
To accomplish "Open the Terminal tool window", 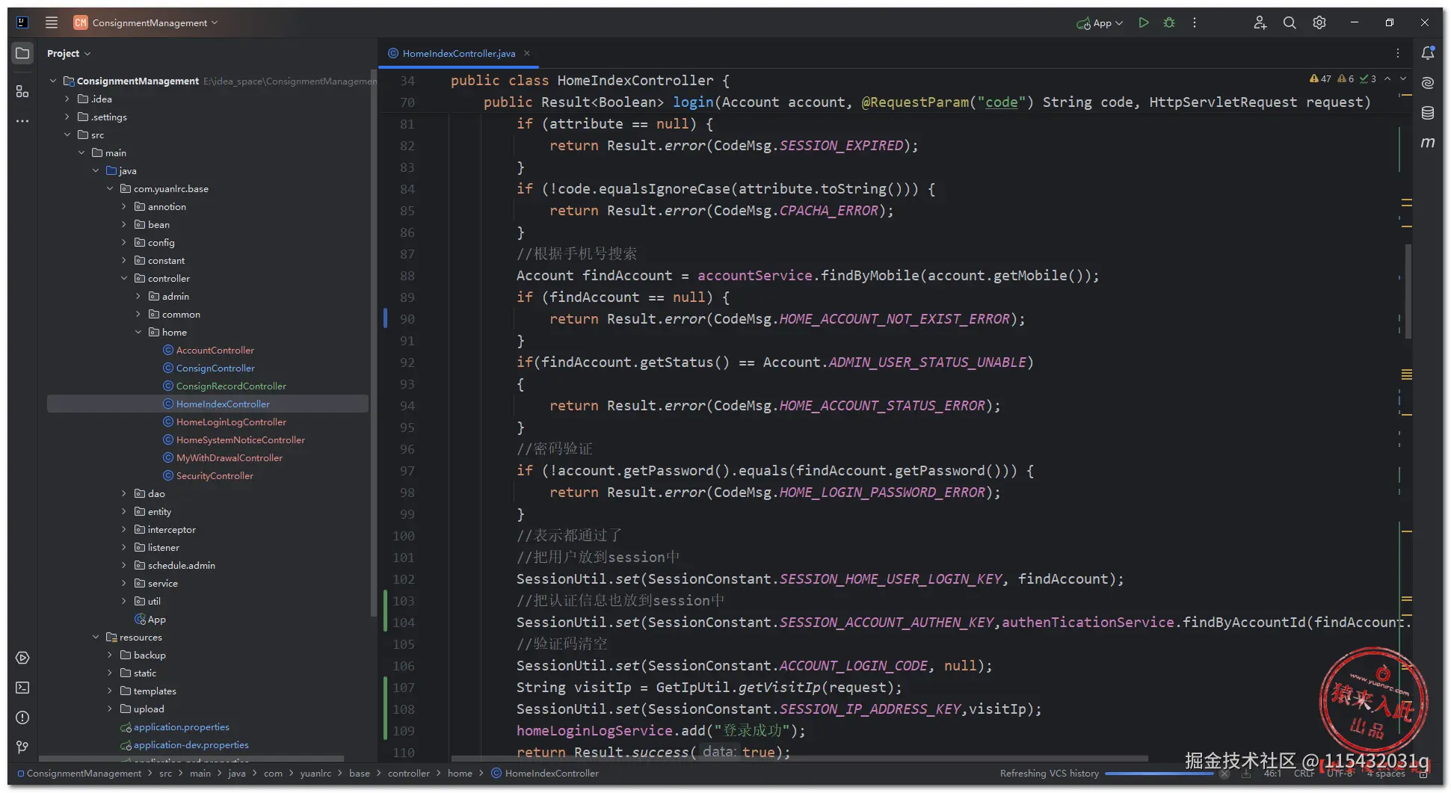I will (x=22, y=688).
